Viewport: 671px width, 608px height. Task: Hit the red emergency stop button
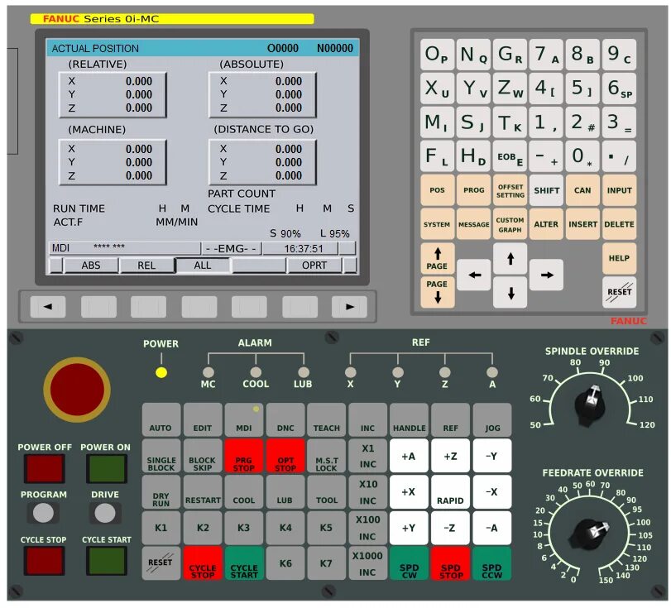click(x=77, y=390)
